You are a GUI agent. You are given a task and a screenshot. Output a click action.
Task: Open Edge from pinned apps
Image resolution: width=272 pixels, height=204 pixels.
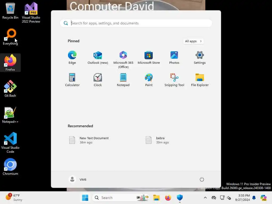(x=72, y=58)
